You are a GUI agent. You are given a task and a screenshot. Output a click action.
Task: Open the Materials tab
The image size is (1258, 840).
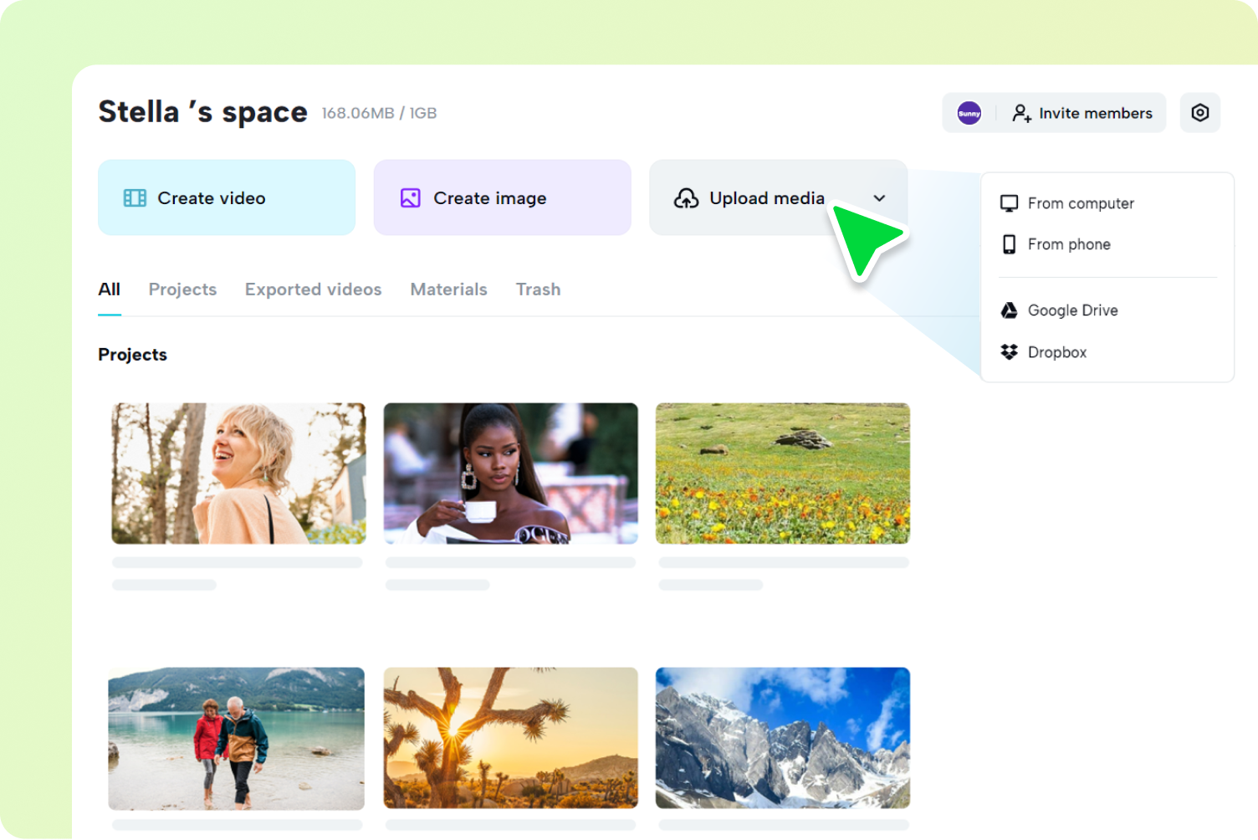point(449,289)
